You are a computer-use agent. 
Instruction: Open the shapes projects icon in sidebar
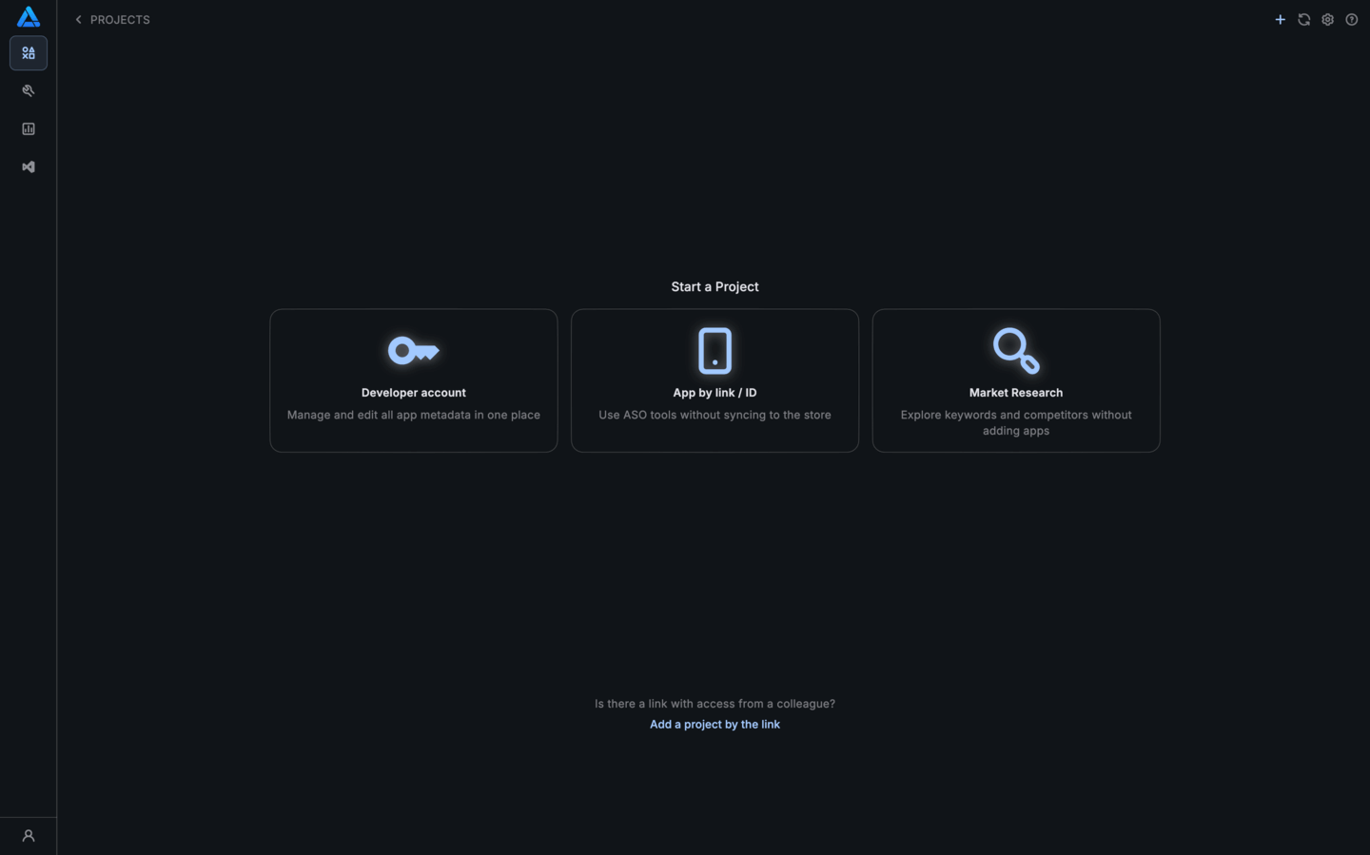point(29,53)
